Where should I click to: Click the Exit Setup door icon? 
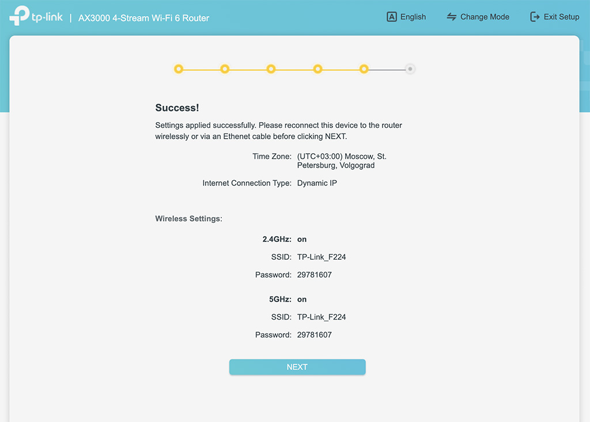click(535, 17)
